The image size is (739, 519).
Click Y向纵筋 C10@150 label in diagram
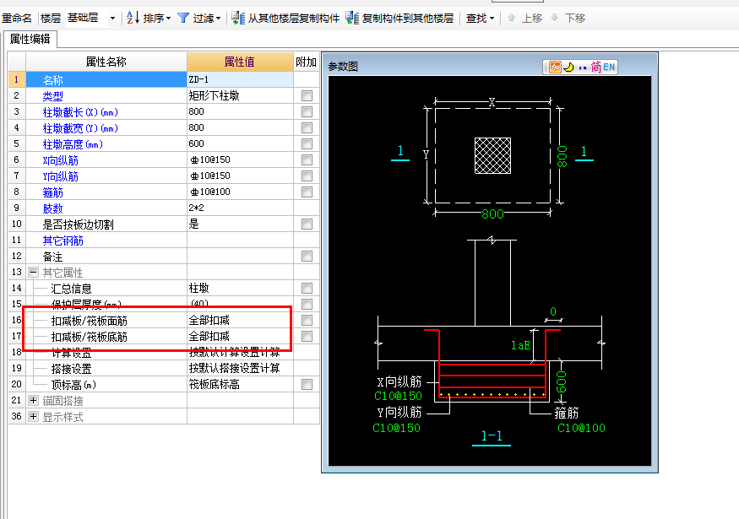(x=396, y=428)
